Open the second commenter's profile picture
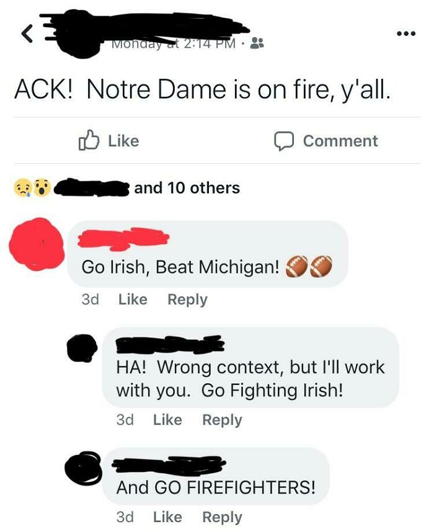Image resolution: width=434 pixels, height=532 pixels. click(82, 349)
